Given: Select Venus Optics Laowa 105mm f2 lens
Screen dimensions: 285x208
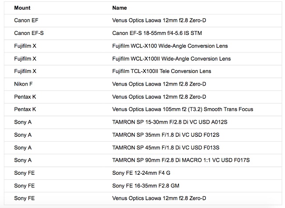Looking at the screenshot, I should [x=182, y=109].
